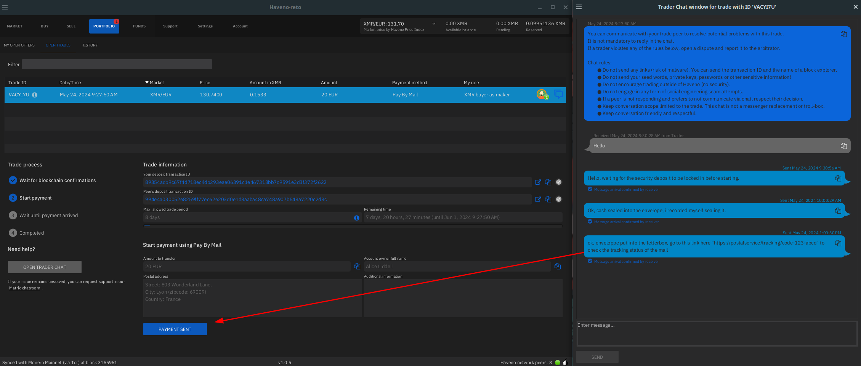Click the Haveno network peers: 8 status text
861x366 pixels.
pyautogui.click(x=526, y=363)
